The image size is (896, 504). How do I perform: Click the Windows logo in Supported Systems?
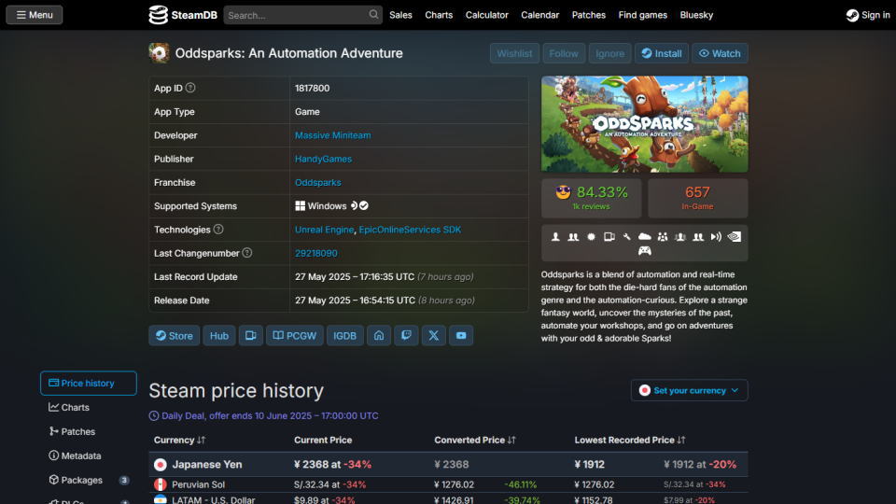coord(300,205)
